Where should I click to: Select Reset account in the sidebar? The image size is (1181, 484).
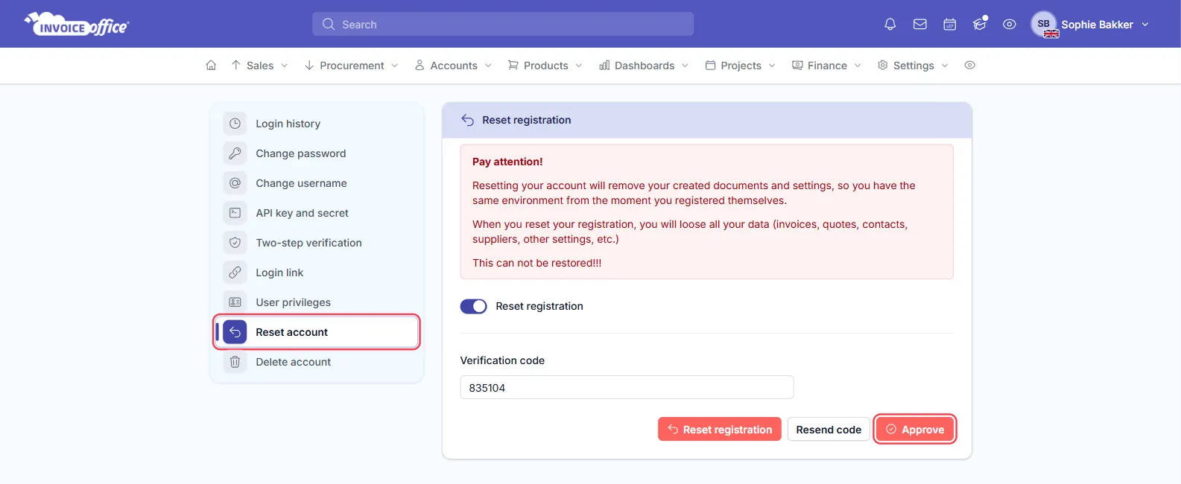coord(317,332)
